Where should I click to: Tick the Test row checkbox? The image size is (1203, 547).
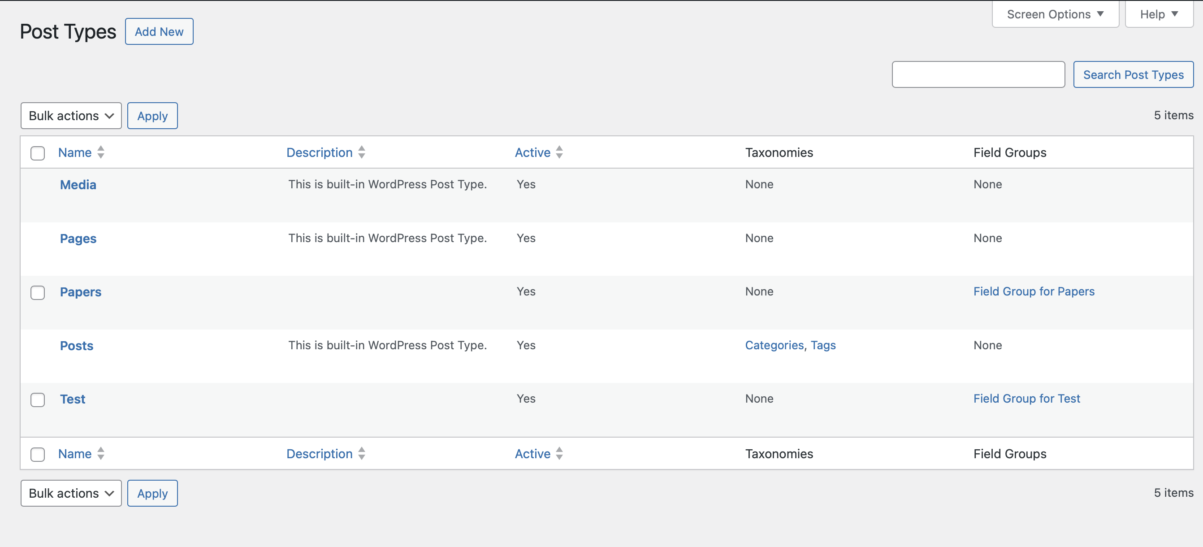pos(38,399)
